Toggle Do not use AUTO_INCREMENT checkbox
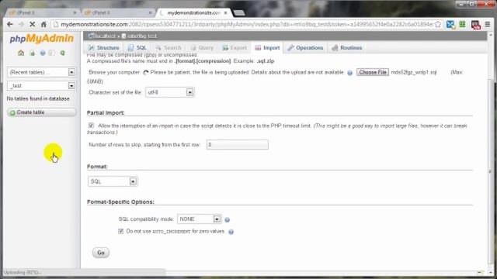The height and width of the screenshot is (279, 497). [x=121, y=232]
